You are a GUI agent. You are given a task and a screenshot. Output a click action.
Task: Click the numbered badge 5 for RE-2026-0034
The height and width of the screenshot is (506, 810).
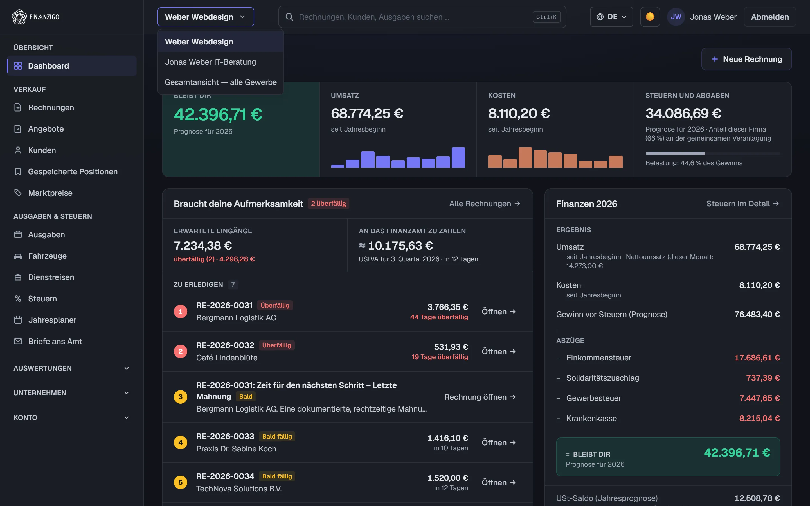tap(180, 482)
